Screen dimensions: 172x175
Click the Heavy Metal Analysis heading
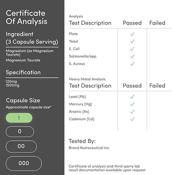[87, 79]
